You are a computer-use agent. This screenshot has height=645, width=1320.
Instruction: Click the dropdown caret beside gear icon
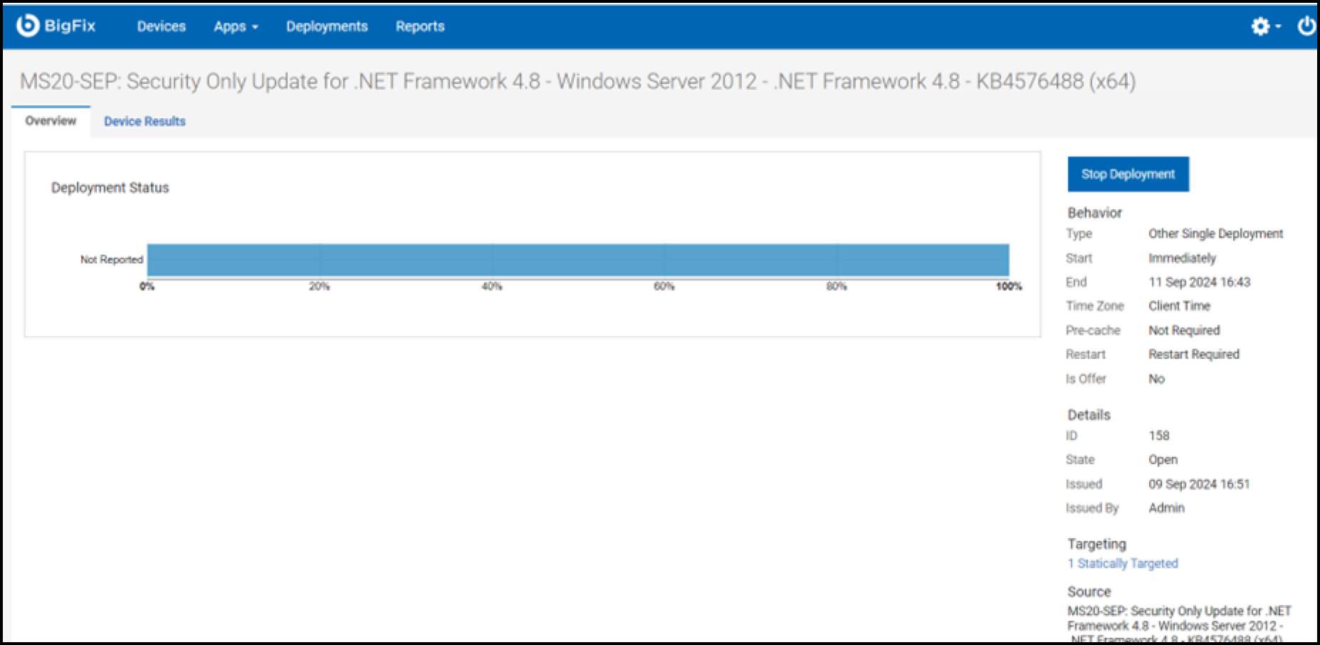click(1279, 26)
